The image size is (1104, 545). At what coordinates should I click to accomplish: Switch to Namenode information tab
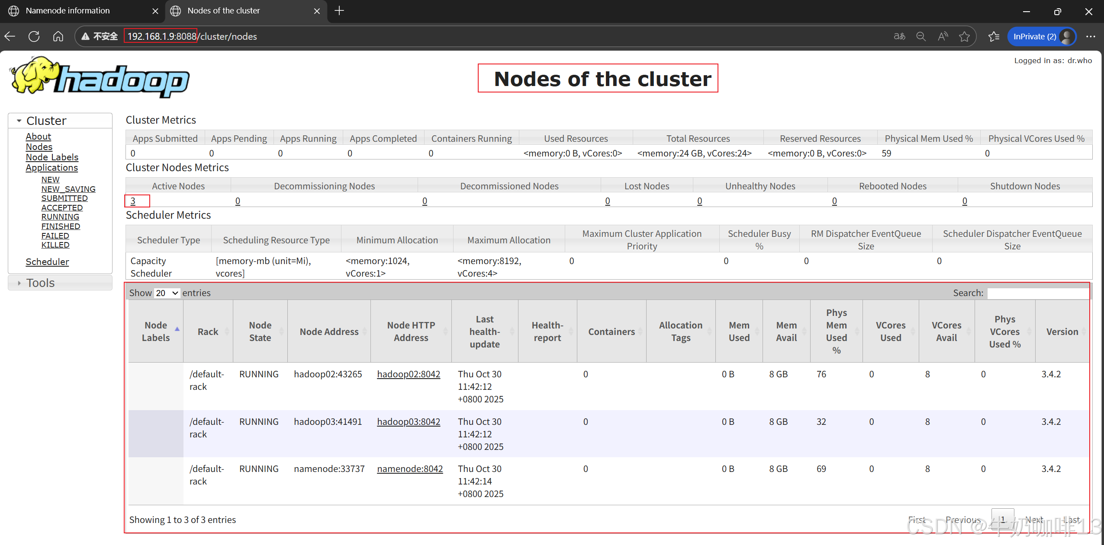[x=68, y=11]
